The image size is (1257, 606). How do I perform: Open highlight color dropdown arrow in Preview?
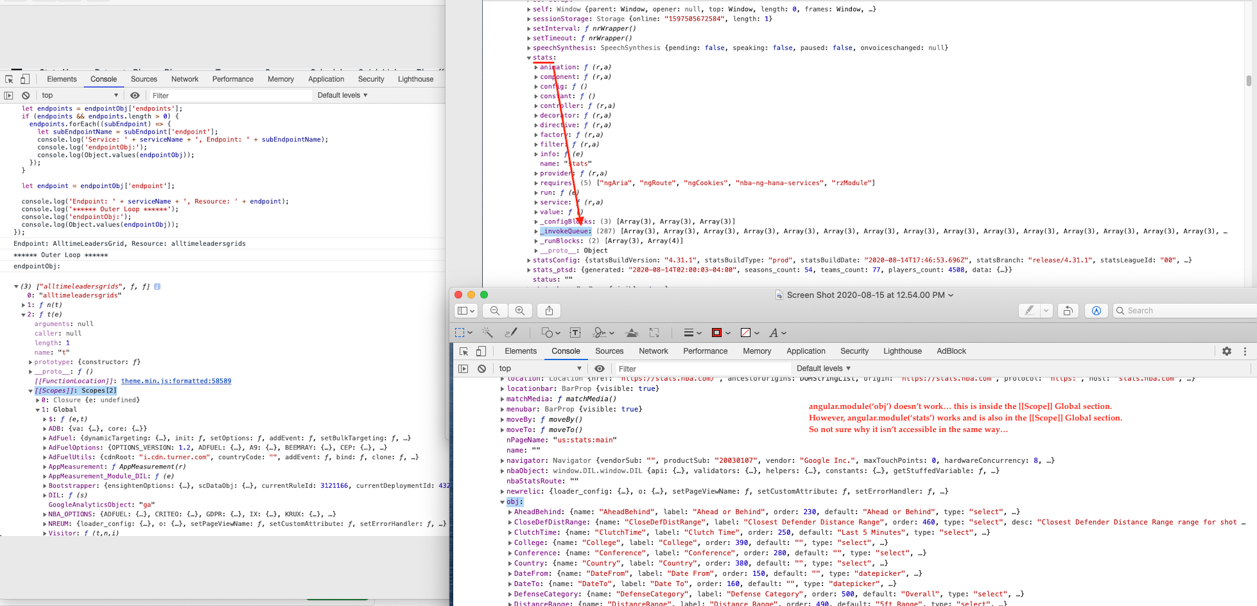coord(1046,311)
